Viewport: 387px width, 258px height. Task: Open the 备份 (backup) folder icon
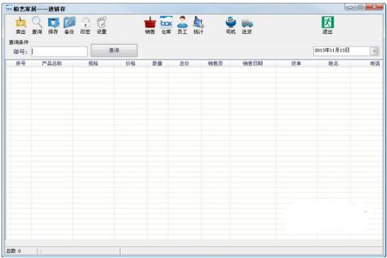[x=70, y=25]
